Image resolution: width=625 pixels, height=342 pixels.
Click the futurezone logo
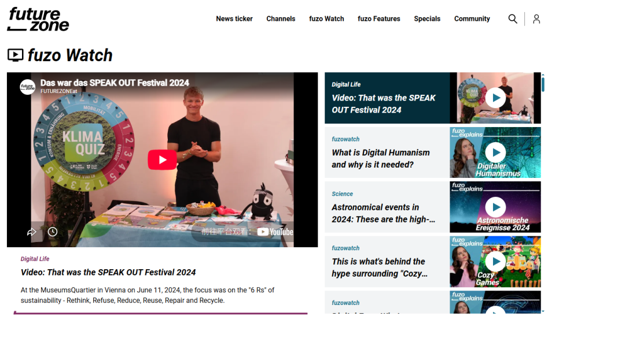(38, 19)
